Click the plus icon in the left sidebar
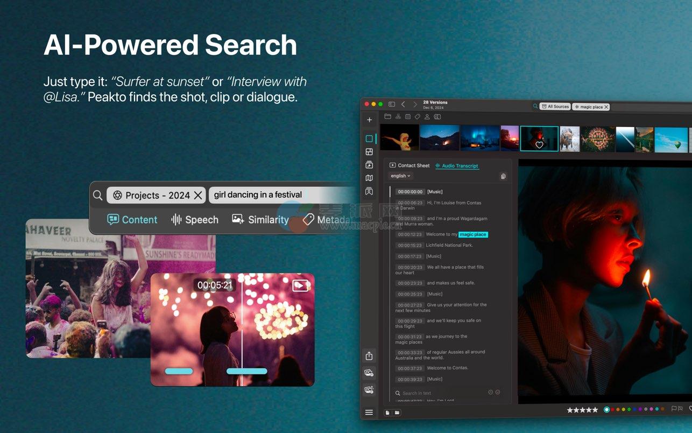This screenshot has height=433, width=692. pos(369,120)
